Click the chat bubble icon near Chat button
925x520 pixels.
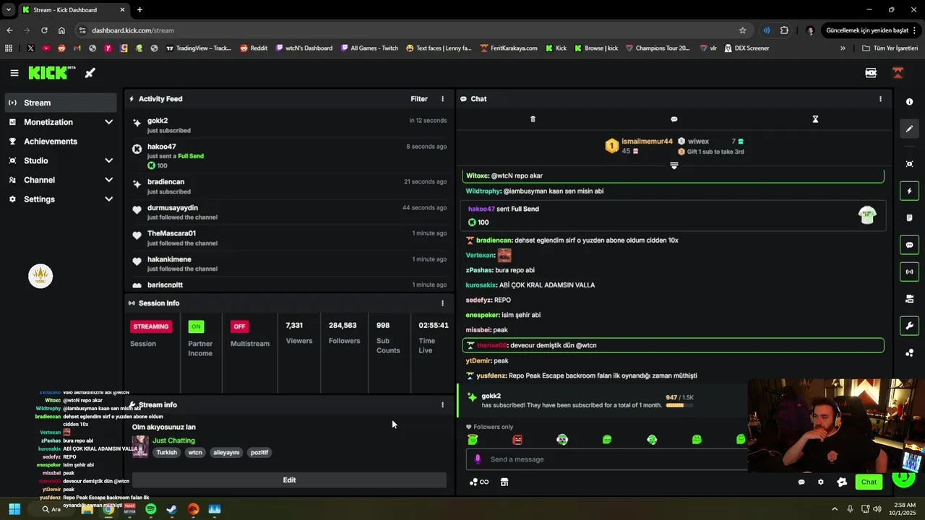[801, 482]
